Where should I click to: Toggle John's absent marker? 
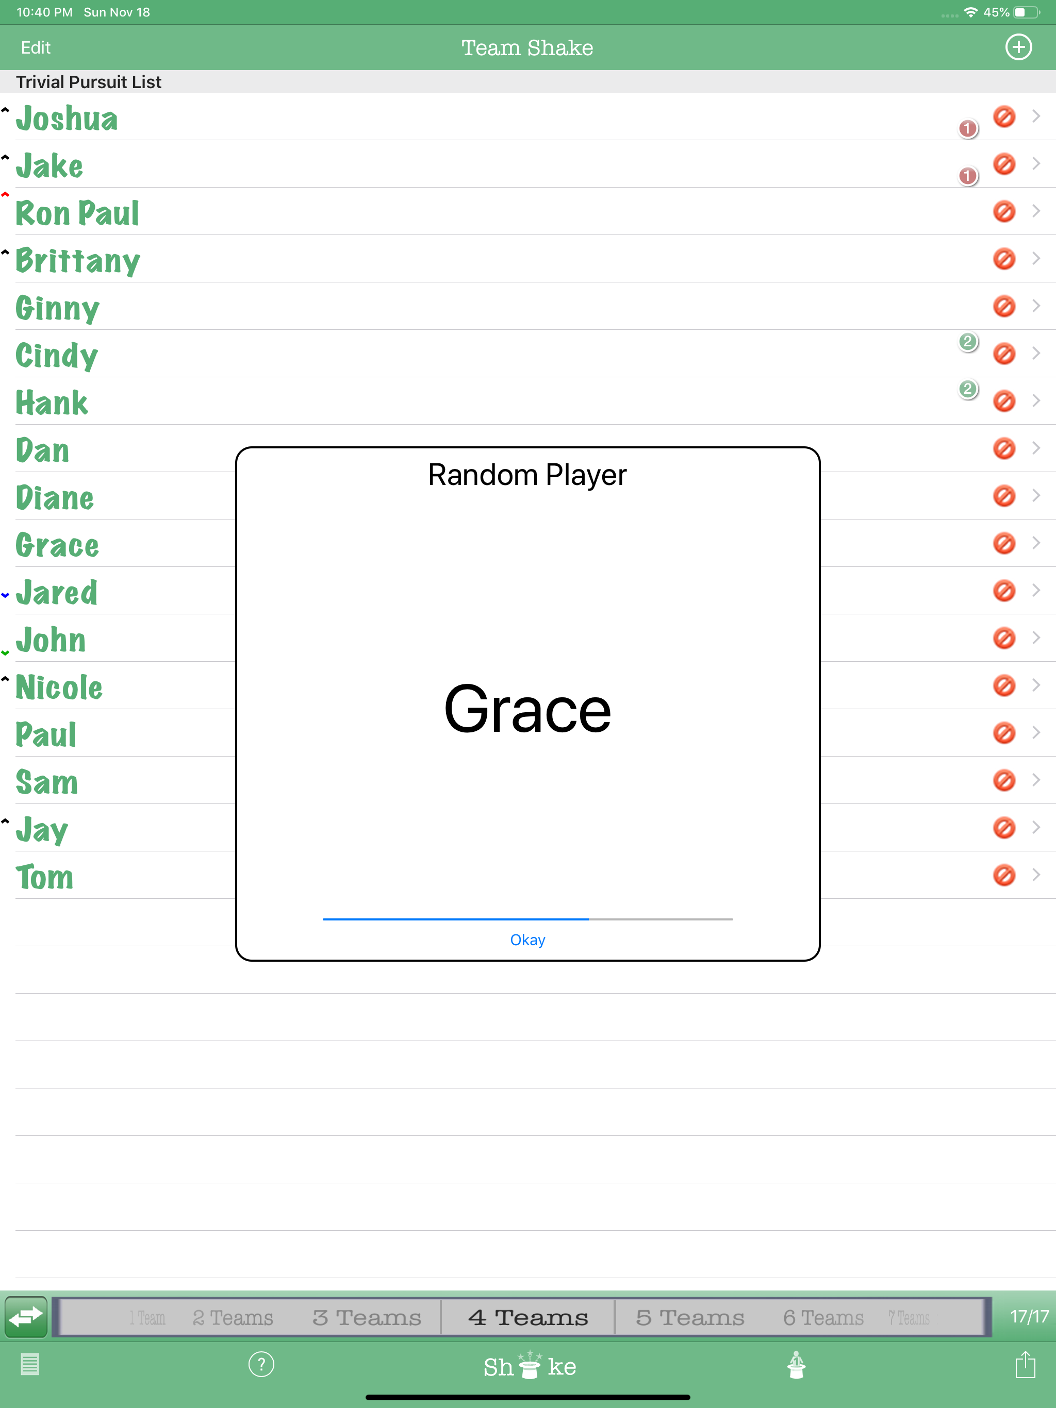(x=1004, y=638)
